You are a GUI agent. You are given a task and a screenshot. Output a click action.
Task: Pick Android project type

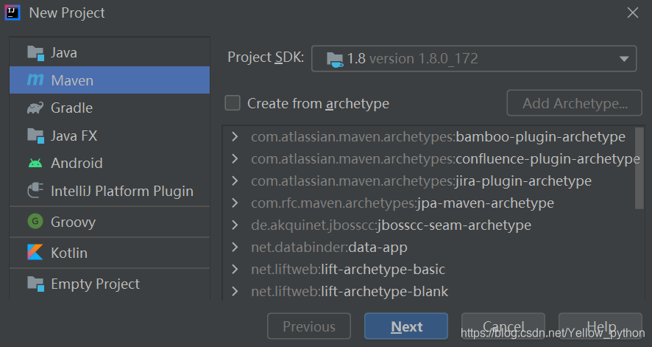pyautogui.click(x=110, y=163)
